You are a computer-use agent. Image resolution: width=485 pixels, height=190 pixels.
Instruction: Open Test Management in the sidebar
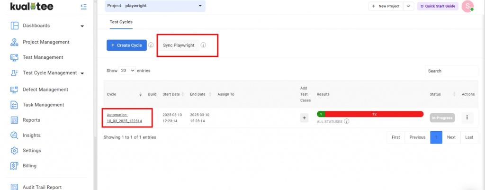(43, 57)
